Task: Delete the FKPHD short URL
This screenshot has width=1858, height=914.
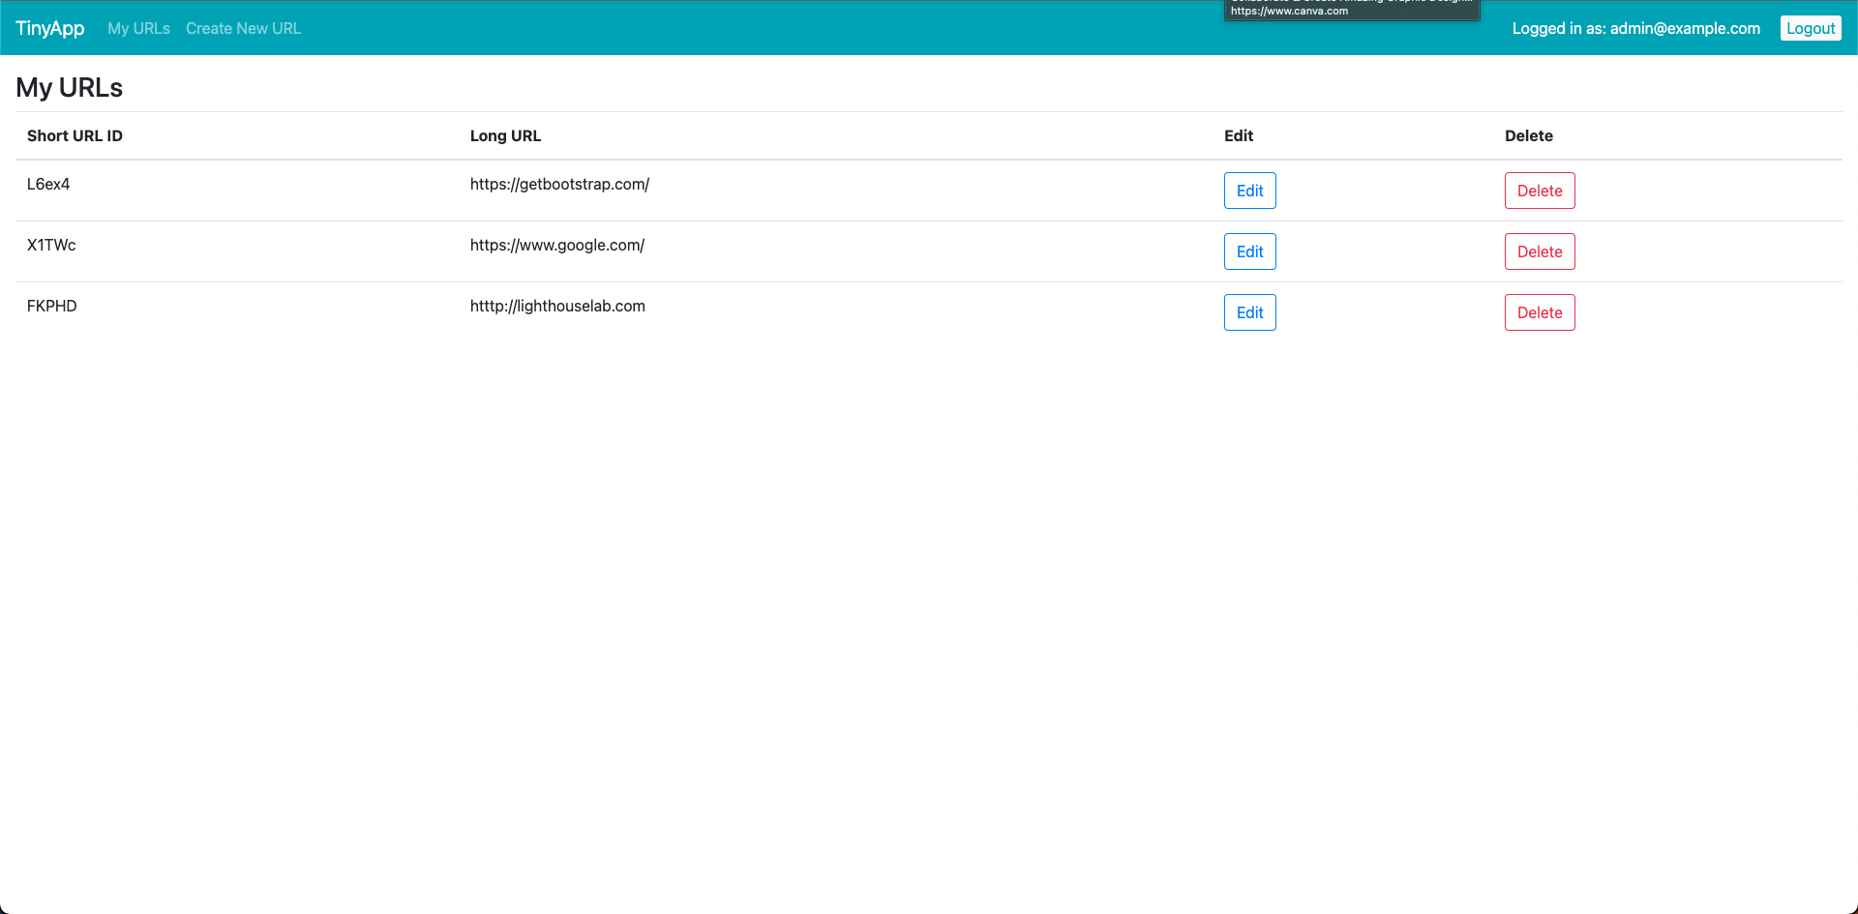Action: pos(1540,312)
